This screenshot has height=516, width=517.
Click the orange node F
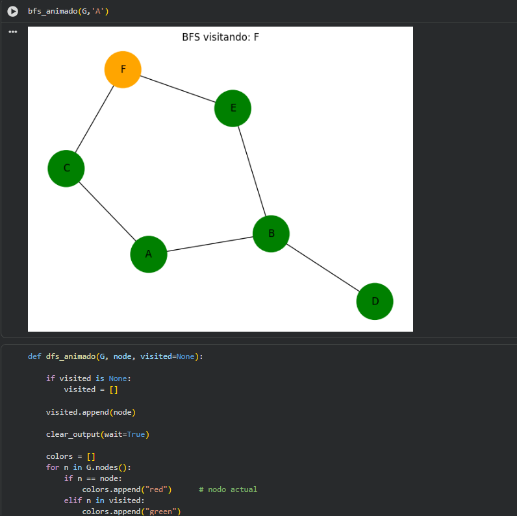coord(123,69)
